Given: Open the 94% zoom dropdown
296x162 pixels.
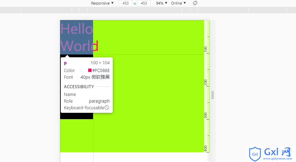Looking at the screenshot, I should pos(162,3).
